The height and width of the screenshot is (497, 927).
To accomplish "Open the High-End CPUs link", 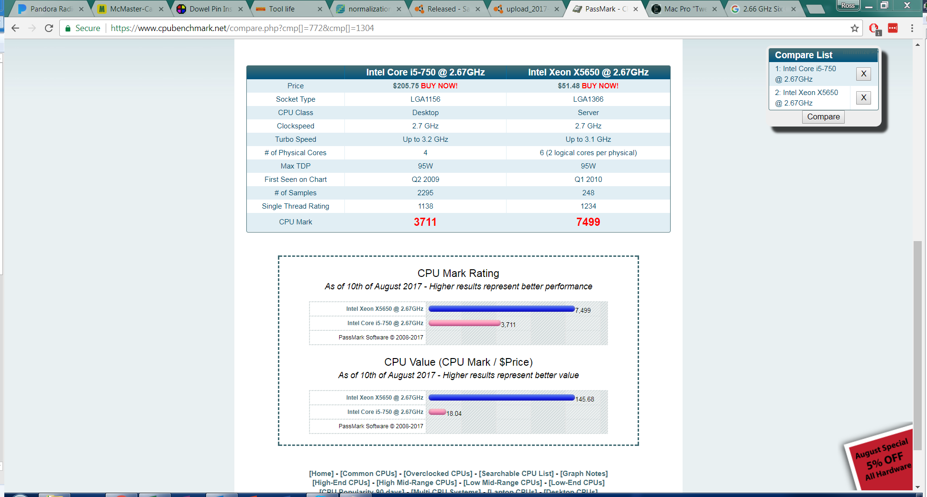I will (341, 483).
